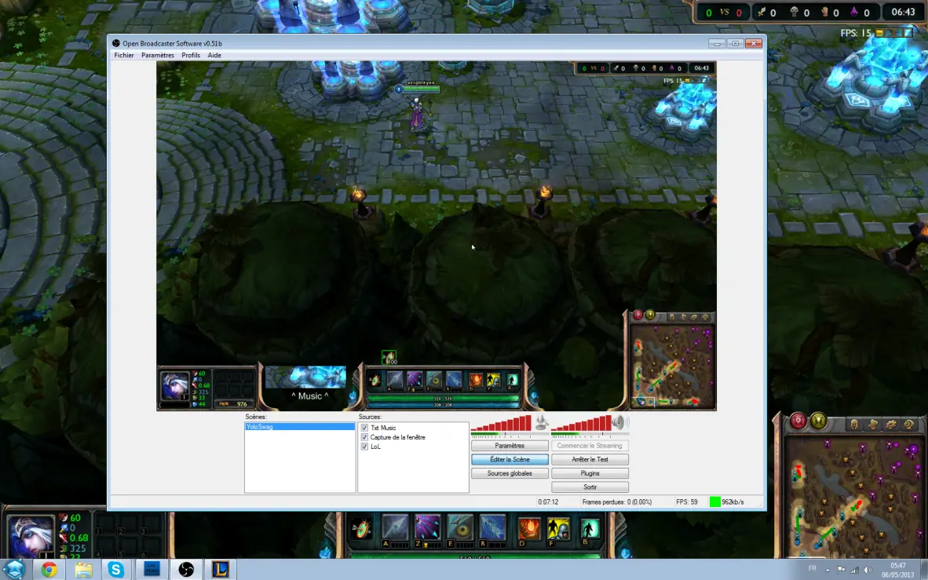This screenshot has height=580, width=928.
Task: Click the system tray volume icon
Action: [868, 570]
